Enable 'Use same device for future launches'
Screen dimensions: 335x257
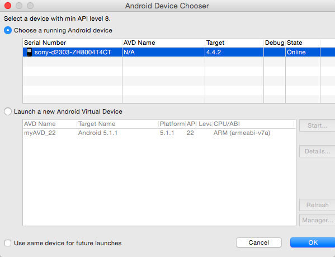tap(8, 243)
